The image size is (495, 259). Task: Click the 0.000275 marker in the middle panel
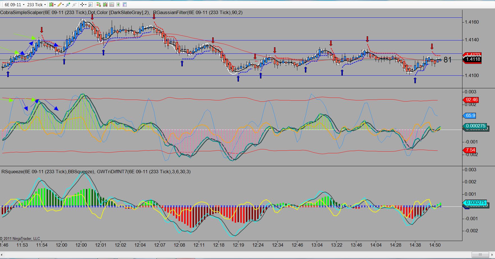pyautogui.click(x=475, y=126)
